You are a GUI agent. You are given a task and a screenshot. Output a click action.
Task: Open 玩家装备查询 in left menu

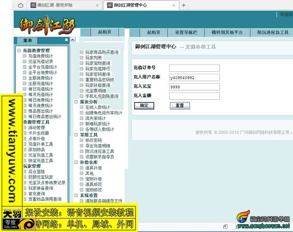[40, 188]
